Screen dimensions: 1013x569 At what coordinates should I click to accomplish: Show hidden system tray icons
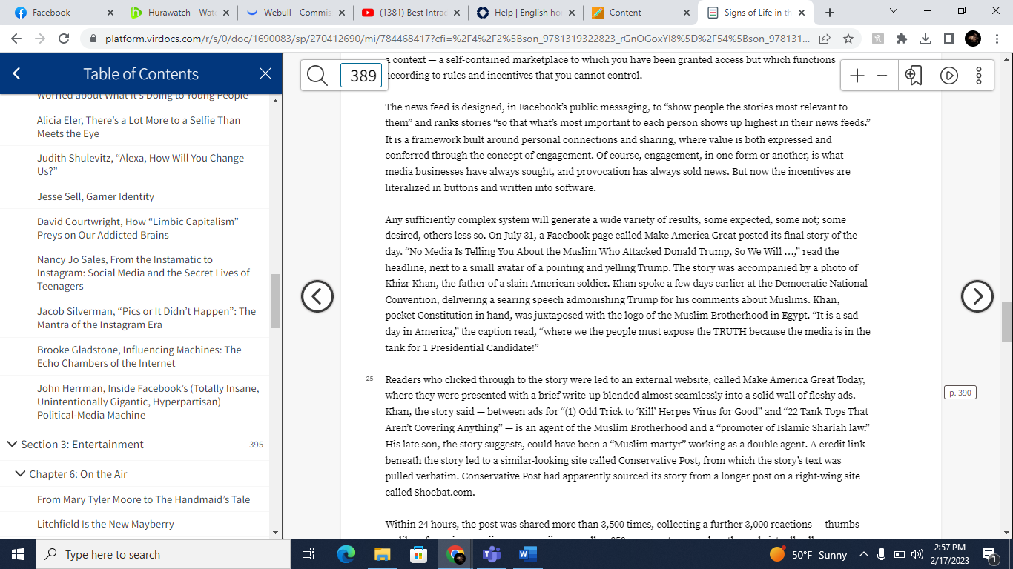(x=863, y=554)
